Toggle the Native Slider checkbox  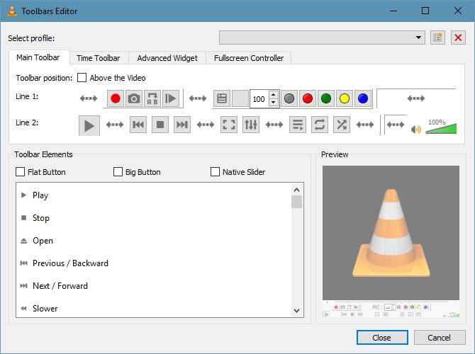[215, 172]
